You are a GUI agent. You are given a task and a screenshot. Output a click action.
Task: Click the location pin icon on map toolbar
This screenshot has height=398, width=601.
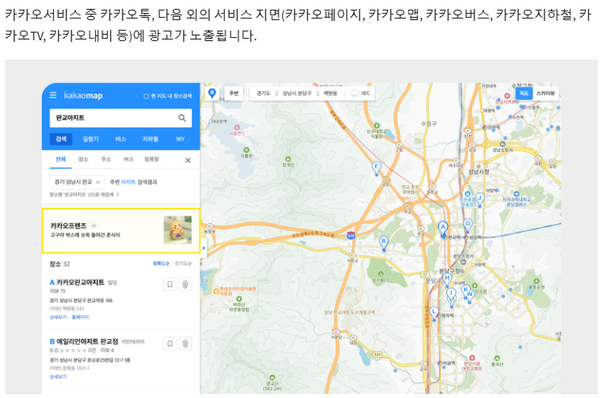pos(212,93)
